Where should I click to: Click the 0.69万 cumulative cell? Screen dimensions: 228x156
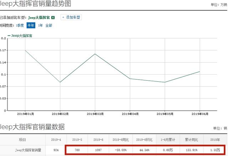pyautogui.click(x=168, y=150)
